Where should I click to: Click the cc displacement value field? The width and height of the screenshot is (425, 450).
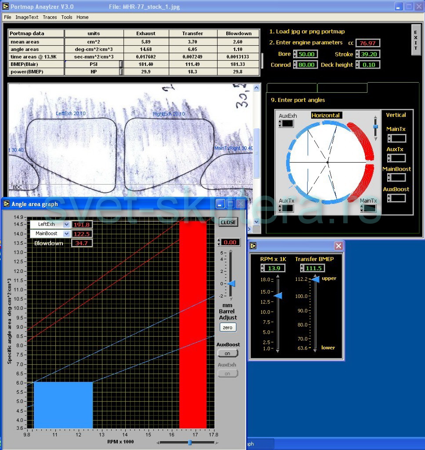[368, 43]
